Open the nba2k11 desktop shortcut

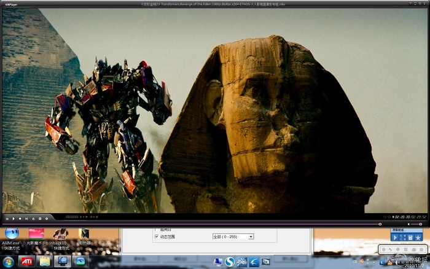[x=59, y=233]
